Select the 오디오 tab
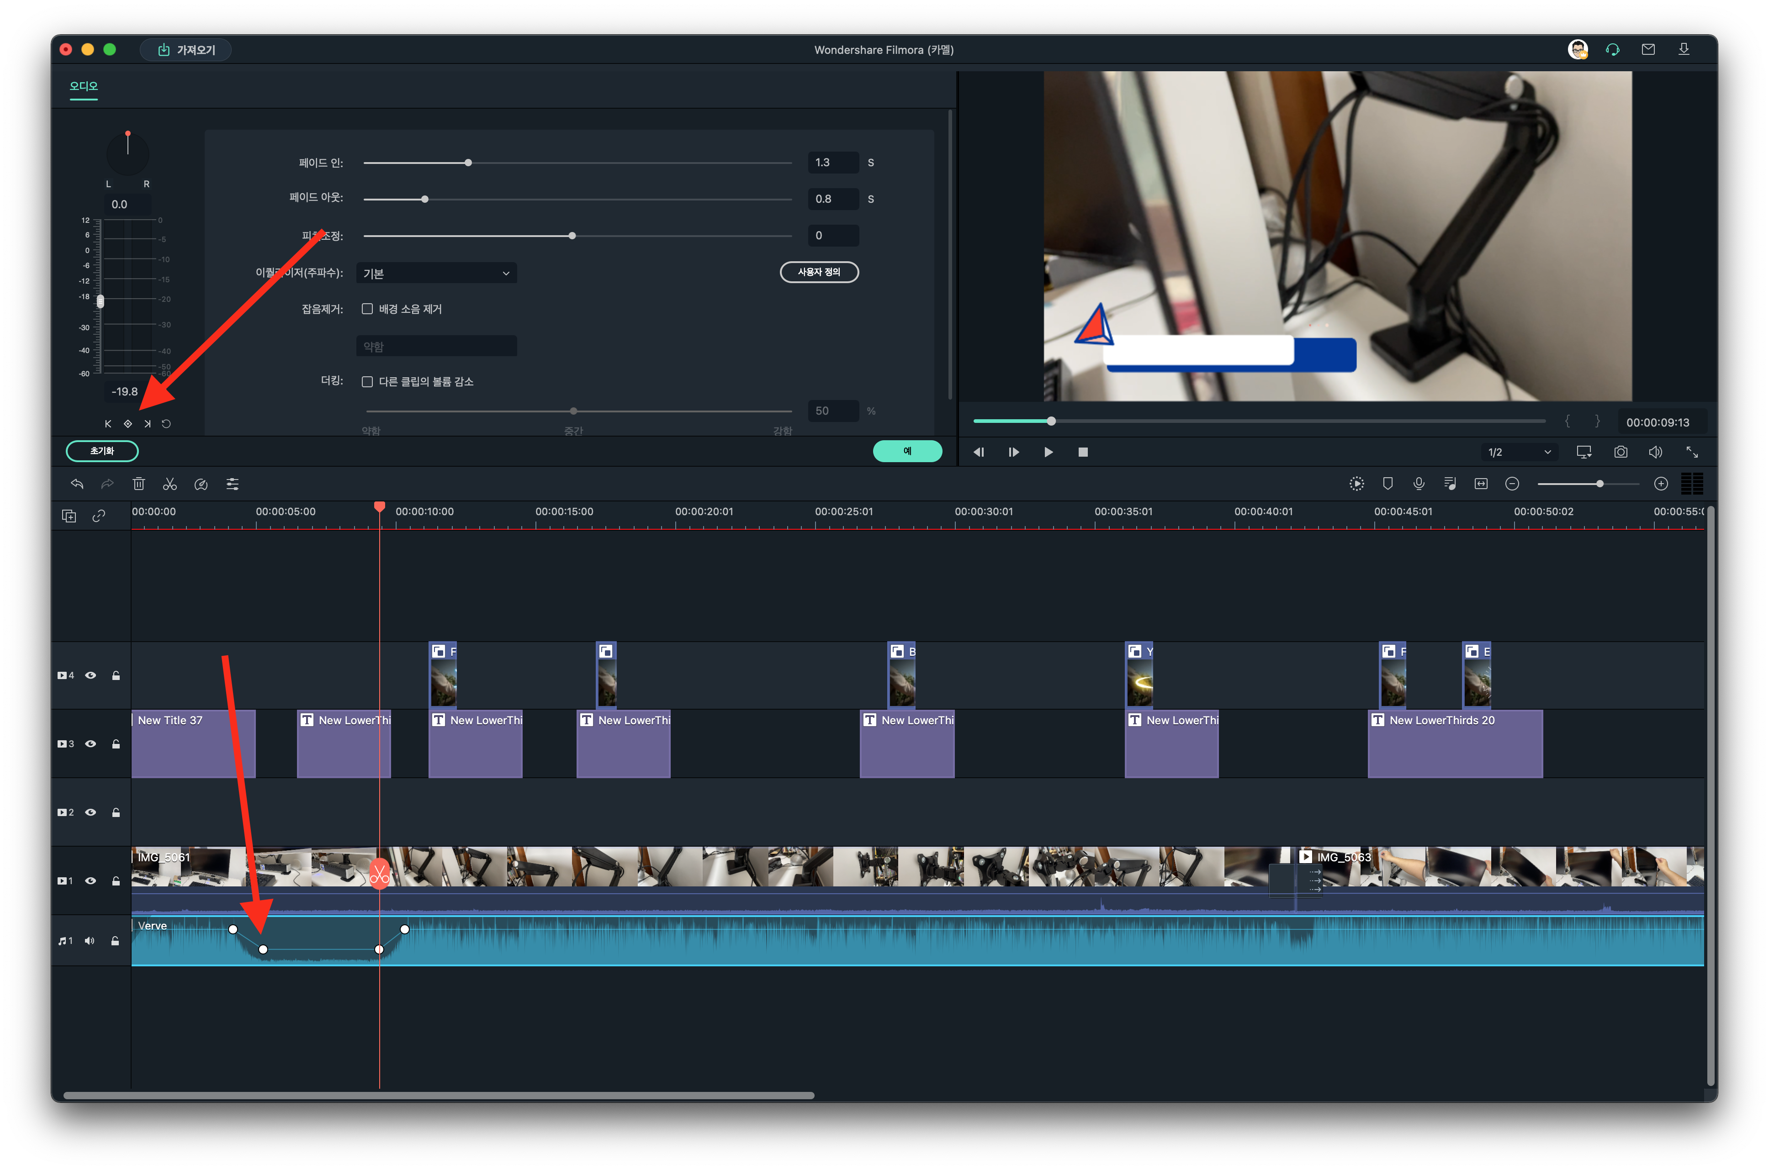Viewport: 1769px width, 1170px height. click(x=84, y=87)
